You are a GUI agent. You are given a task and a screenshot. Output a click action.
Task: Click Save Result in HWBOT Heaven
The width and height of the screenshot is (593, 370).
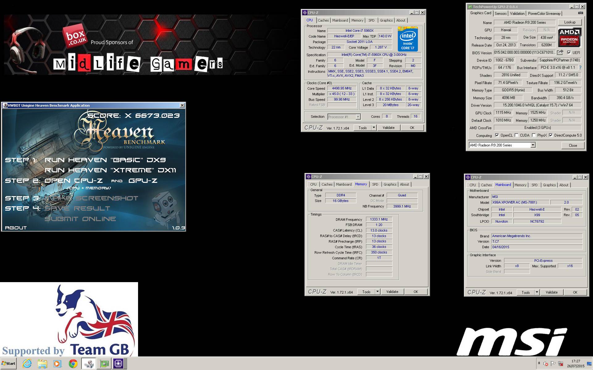click(77, 208)
